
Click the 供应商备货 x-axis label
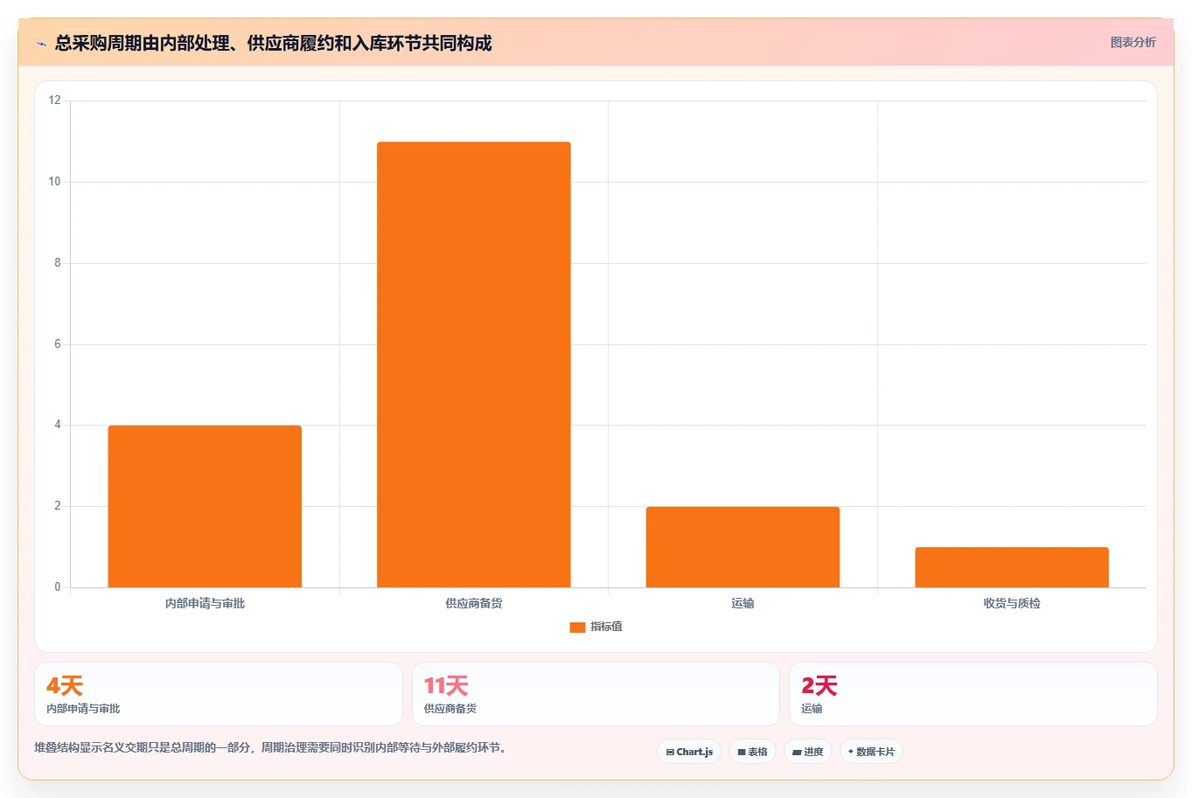[474, 603]
